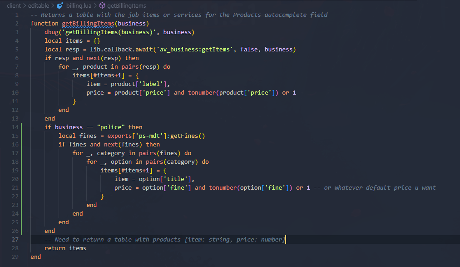Select line number 27 in the gutter

(x=16, y=239)
